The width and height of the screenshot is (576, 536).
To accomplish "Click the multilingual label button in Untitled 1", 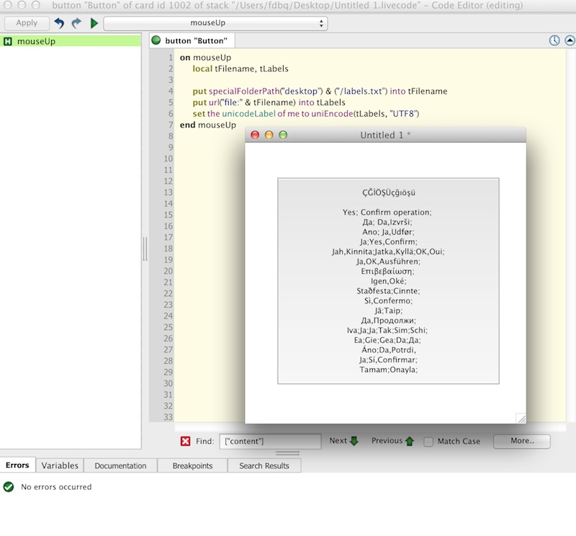I will coord(388,280).
